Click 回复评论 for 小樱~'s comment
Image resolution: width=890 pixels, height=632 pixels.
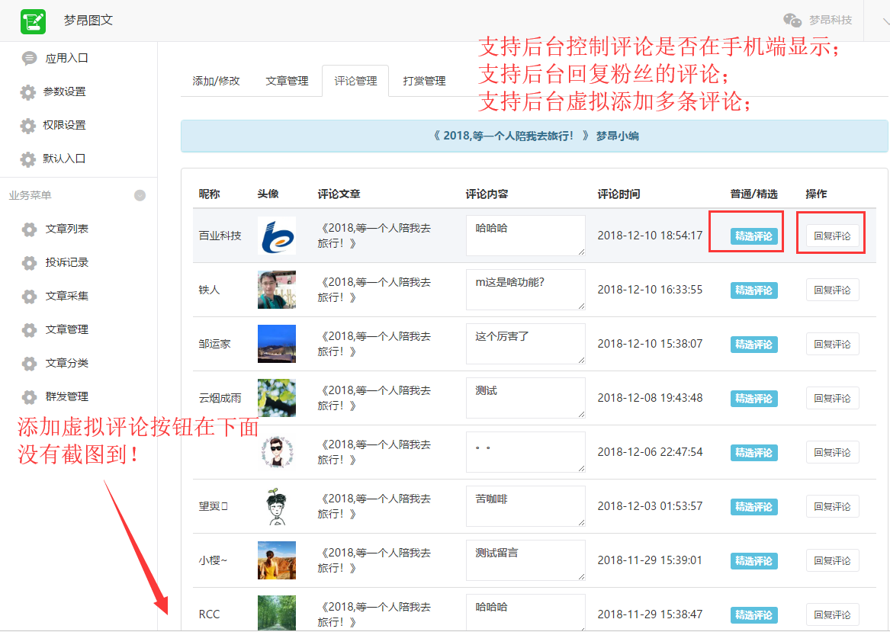click(x=832, y=560)
